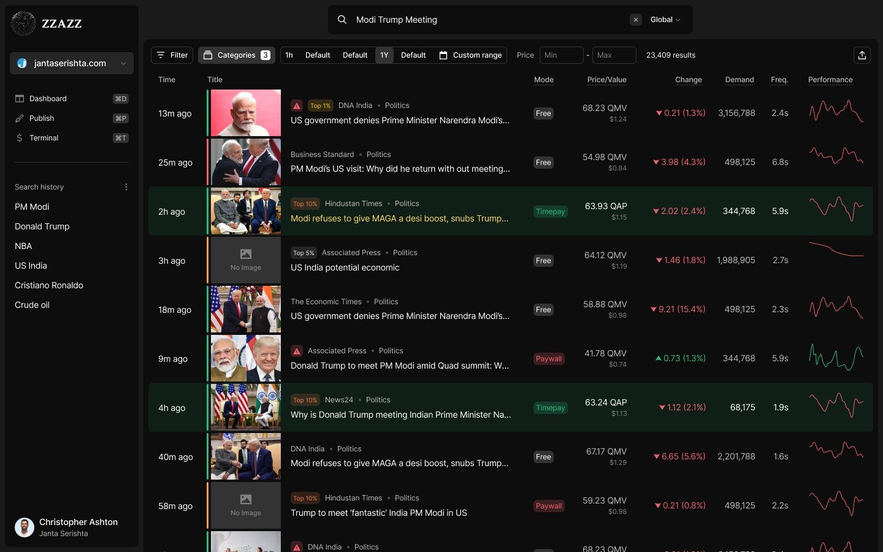
Task: Click the Timepay badge on the Hindustan Times row
Action: coord(550,212)
